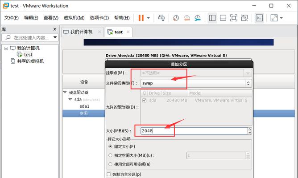The height and width of the screenshot is (178, 298).
Task: Revert to previous snapshot icon
Action: (x=187, y=18)
